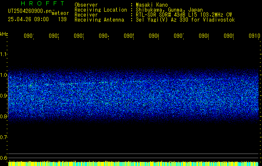Select the file name UT2504260900.pn
This screenshot has height=166, width=262.
coord(30,11)
